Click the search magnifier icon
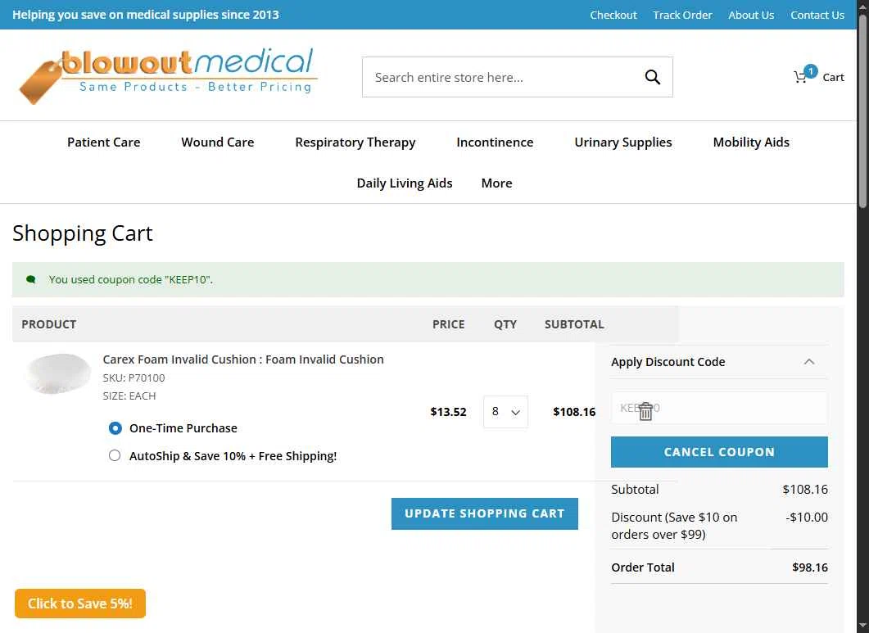Viewport: 869px width, 633px height. [x=652, y=77]
